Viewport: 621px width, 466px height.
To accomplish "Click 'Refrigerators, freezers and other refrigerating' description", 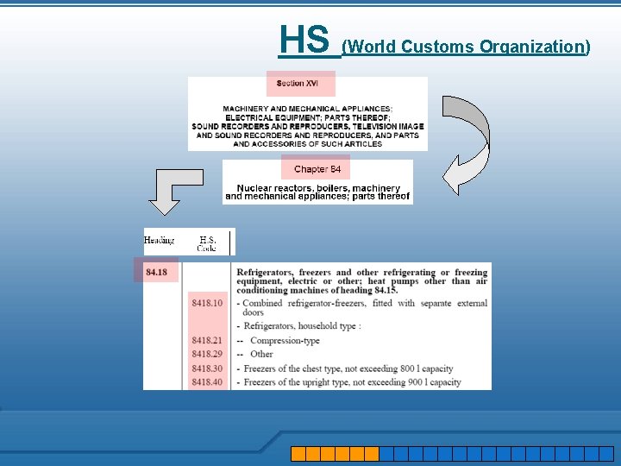I will [362, 281].
